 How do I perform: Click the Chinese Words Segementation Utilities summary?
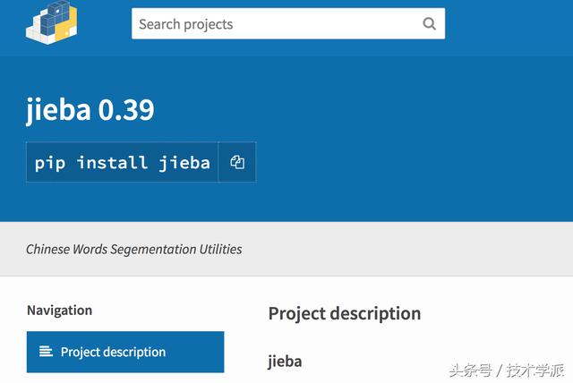pos(134,249)
